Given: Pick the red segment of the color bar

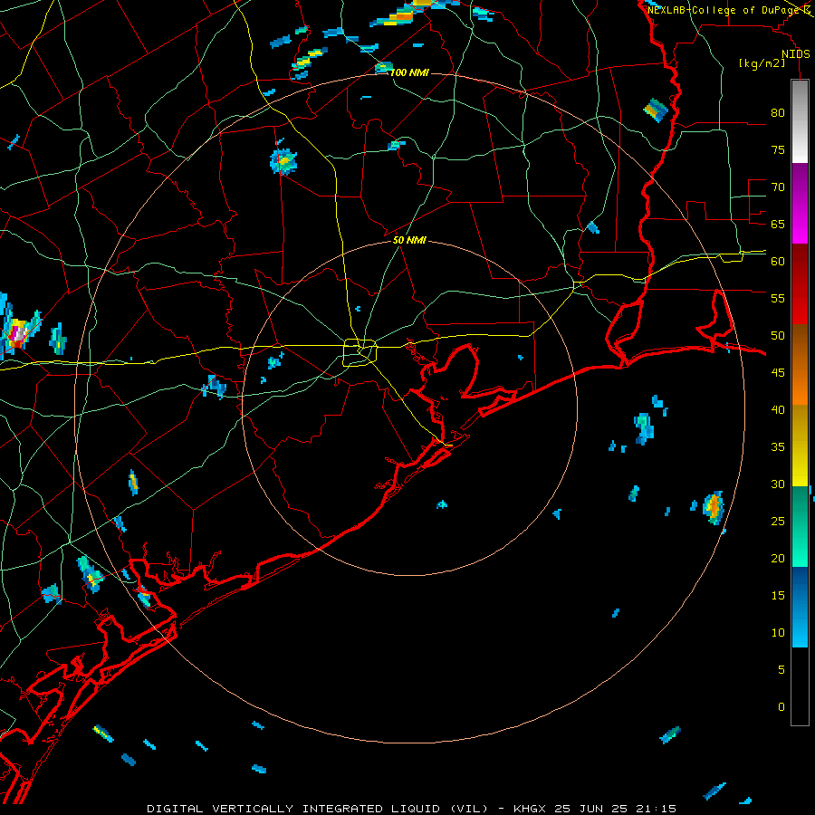Looking at the screenshot, I should click(x=800, y=283).
